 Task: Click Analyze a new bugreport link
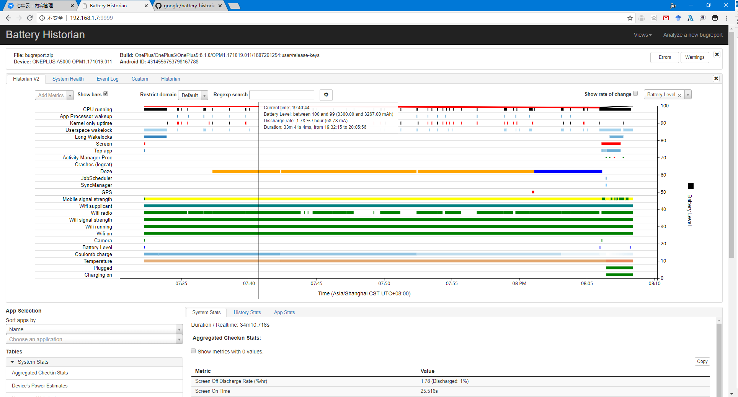(693, 35)
